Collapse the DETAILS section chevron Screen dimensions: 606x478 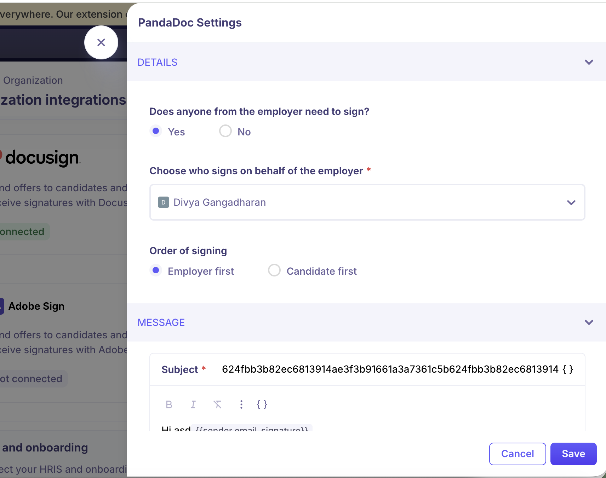click(589, 62)
